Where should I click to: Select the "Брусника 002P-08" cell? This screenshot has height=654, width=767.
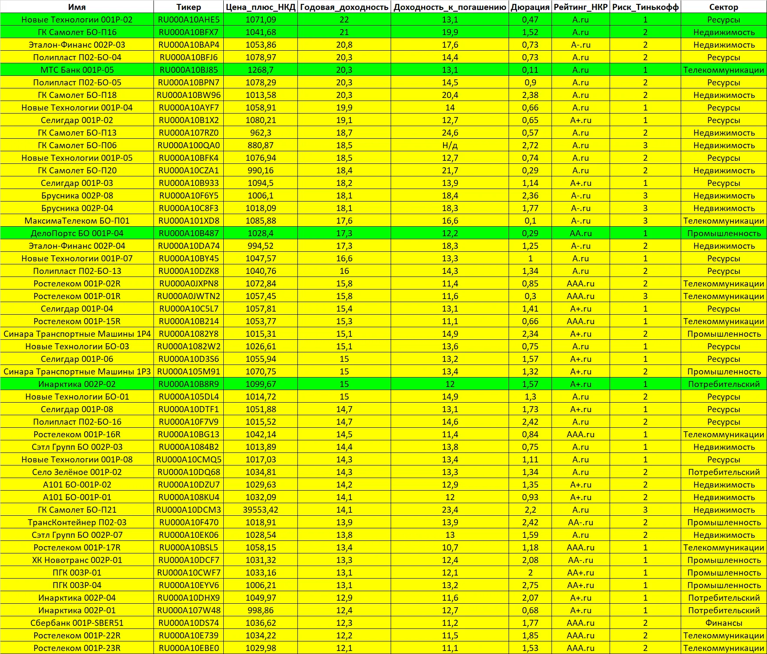[x=77, y=195]
